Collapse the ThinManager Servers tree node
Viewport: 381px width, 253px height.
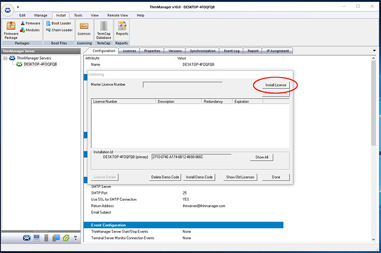(5, 58)
